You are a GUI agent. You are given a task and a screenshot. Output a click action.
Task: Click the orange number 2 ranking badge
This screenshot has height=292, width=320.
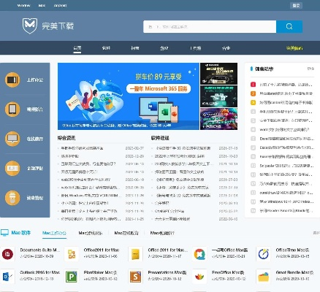[253, 93]
